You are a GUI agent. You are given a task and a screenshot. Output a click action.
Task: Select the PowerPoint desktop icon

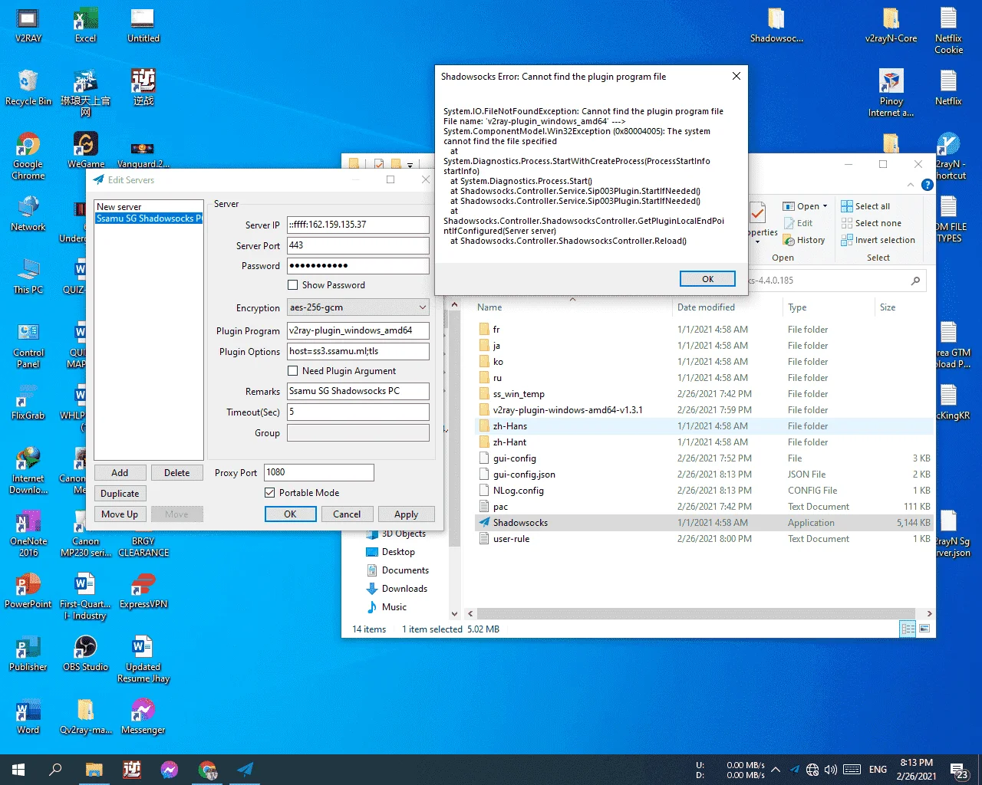pos(28,590)
